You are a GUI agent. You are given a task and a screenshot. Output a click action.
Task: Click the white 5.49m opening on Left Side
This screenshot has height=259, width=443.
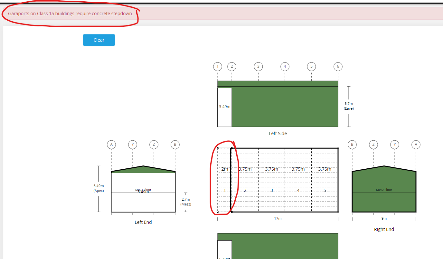point(225,107)
